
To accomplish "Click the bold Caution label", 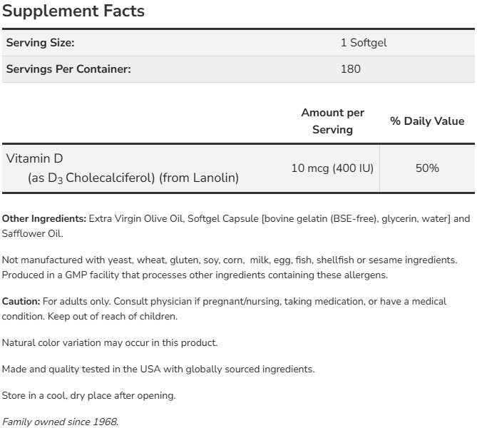I will point(21,302).
